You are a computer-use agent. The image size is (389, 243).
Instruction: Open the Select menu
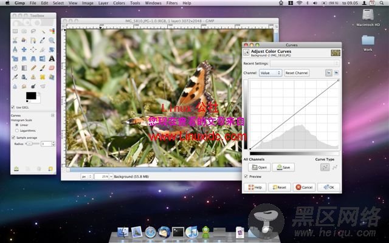click(x=58, y=3)
